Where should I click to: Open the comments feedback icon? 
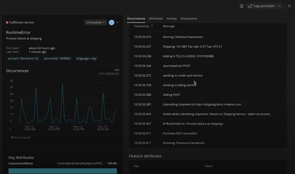tap(241, 6)
